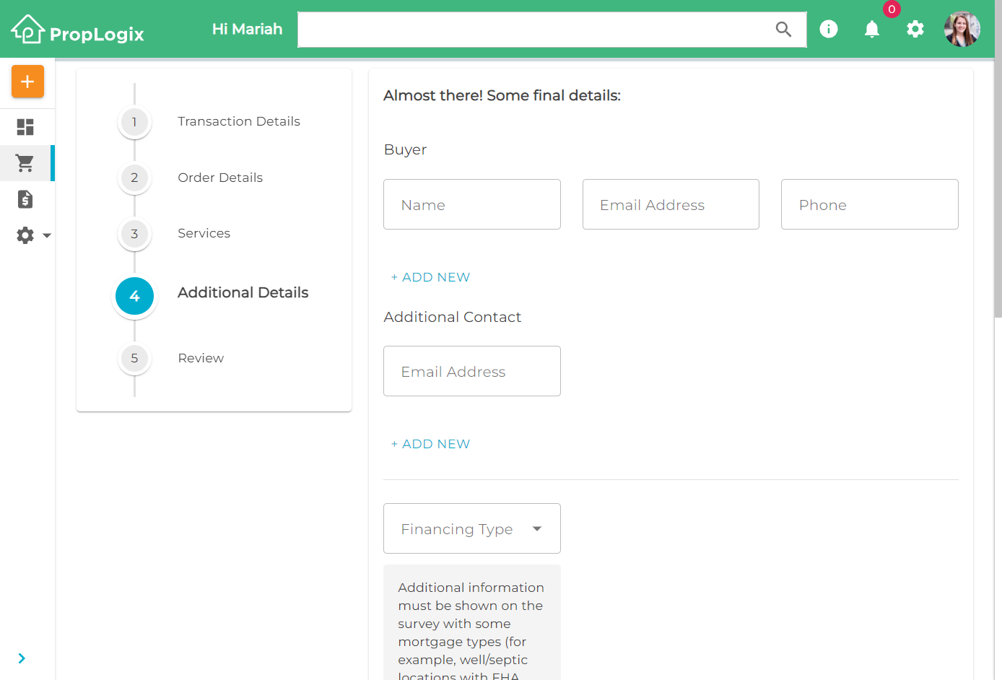Open the invoice document sidebar icon
This screenshot has height=680, width=1002.
pos(25,199)
